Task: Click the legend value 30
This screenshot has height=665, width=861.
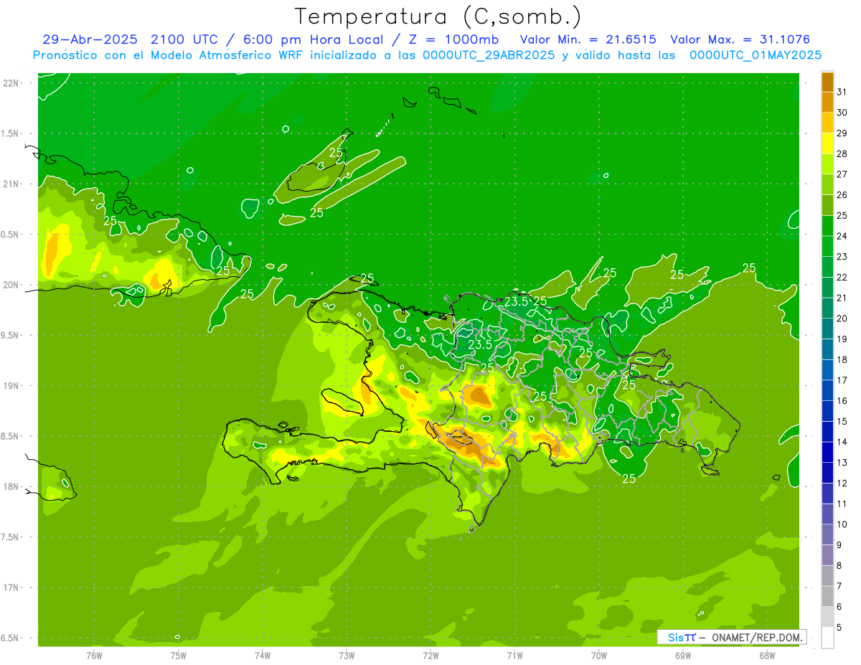Action: point(842,113)
